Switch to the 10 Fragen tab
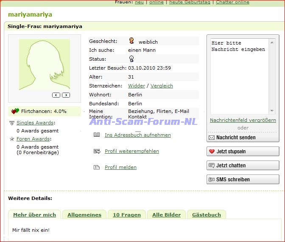The image size is (285, 242). pyautogui.click(x=126, y=215)
